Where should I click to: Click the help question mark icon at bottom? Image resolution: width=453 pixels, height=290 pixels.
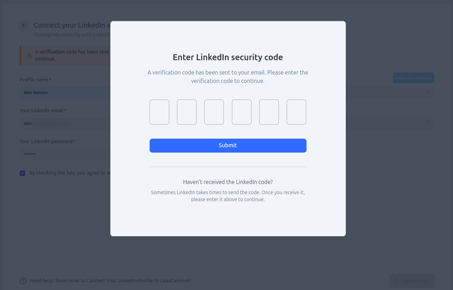tap(23, 281)
